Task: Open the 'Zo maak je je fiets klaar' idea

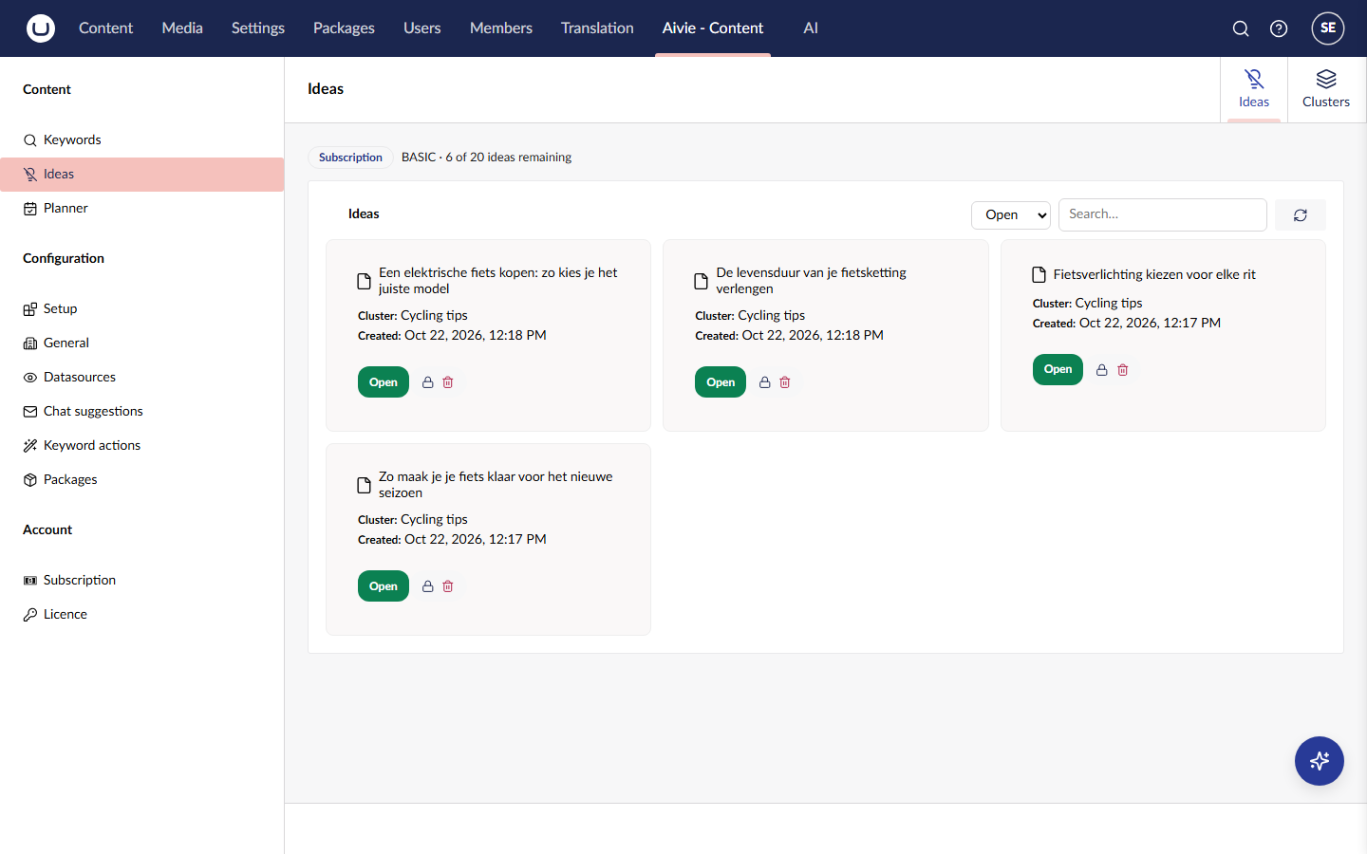Action: 384,586
